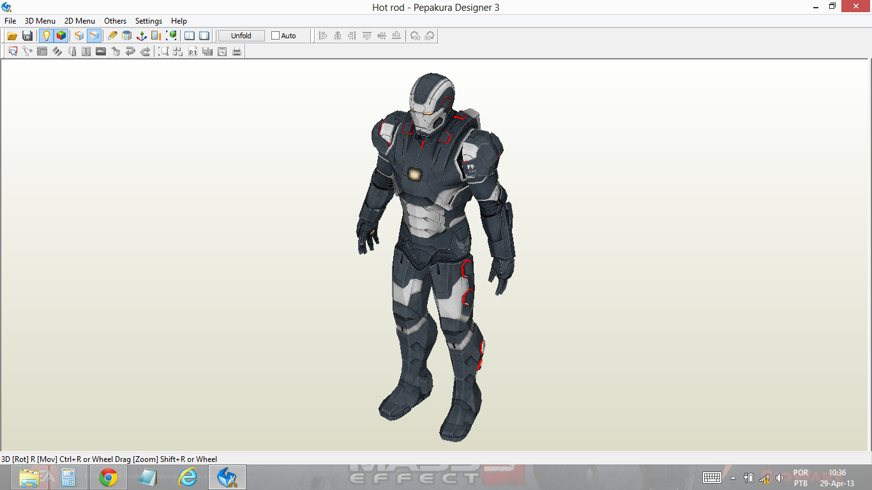
Task: Select the yellow pencil edge tool
Action: click(112, 36)
